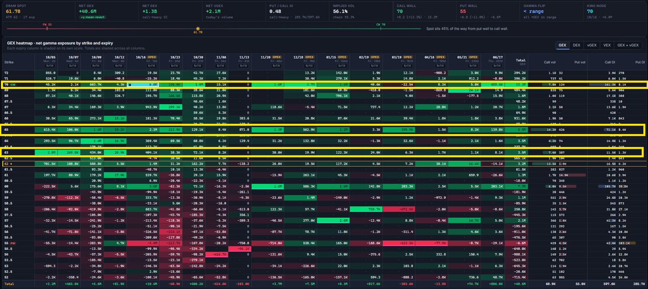The image size is (648, 289).
Task: Click the IMPLIED VOL 56.1% value
Action: 340,12
